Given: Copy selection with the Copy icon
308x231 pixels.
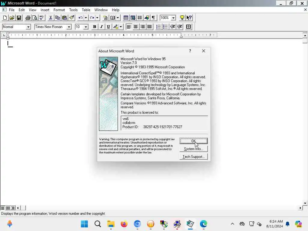Looking at the screenshot, I should (57, 18).
